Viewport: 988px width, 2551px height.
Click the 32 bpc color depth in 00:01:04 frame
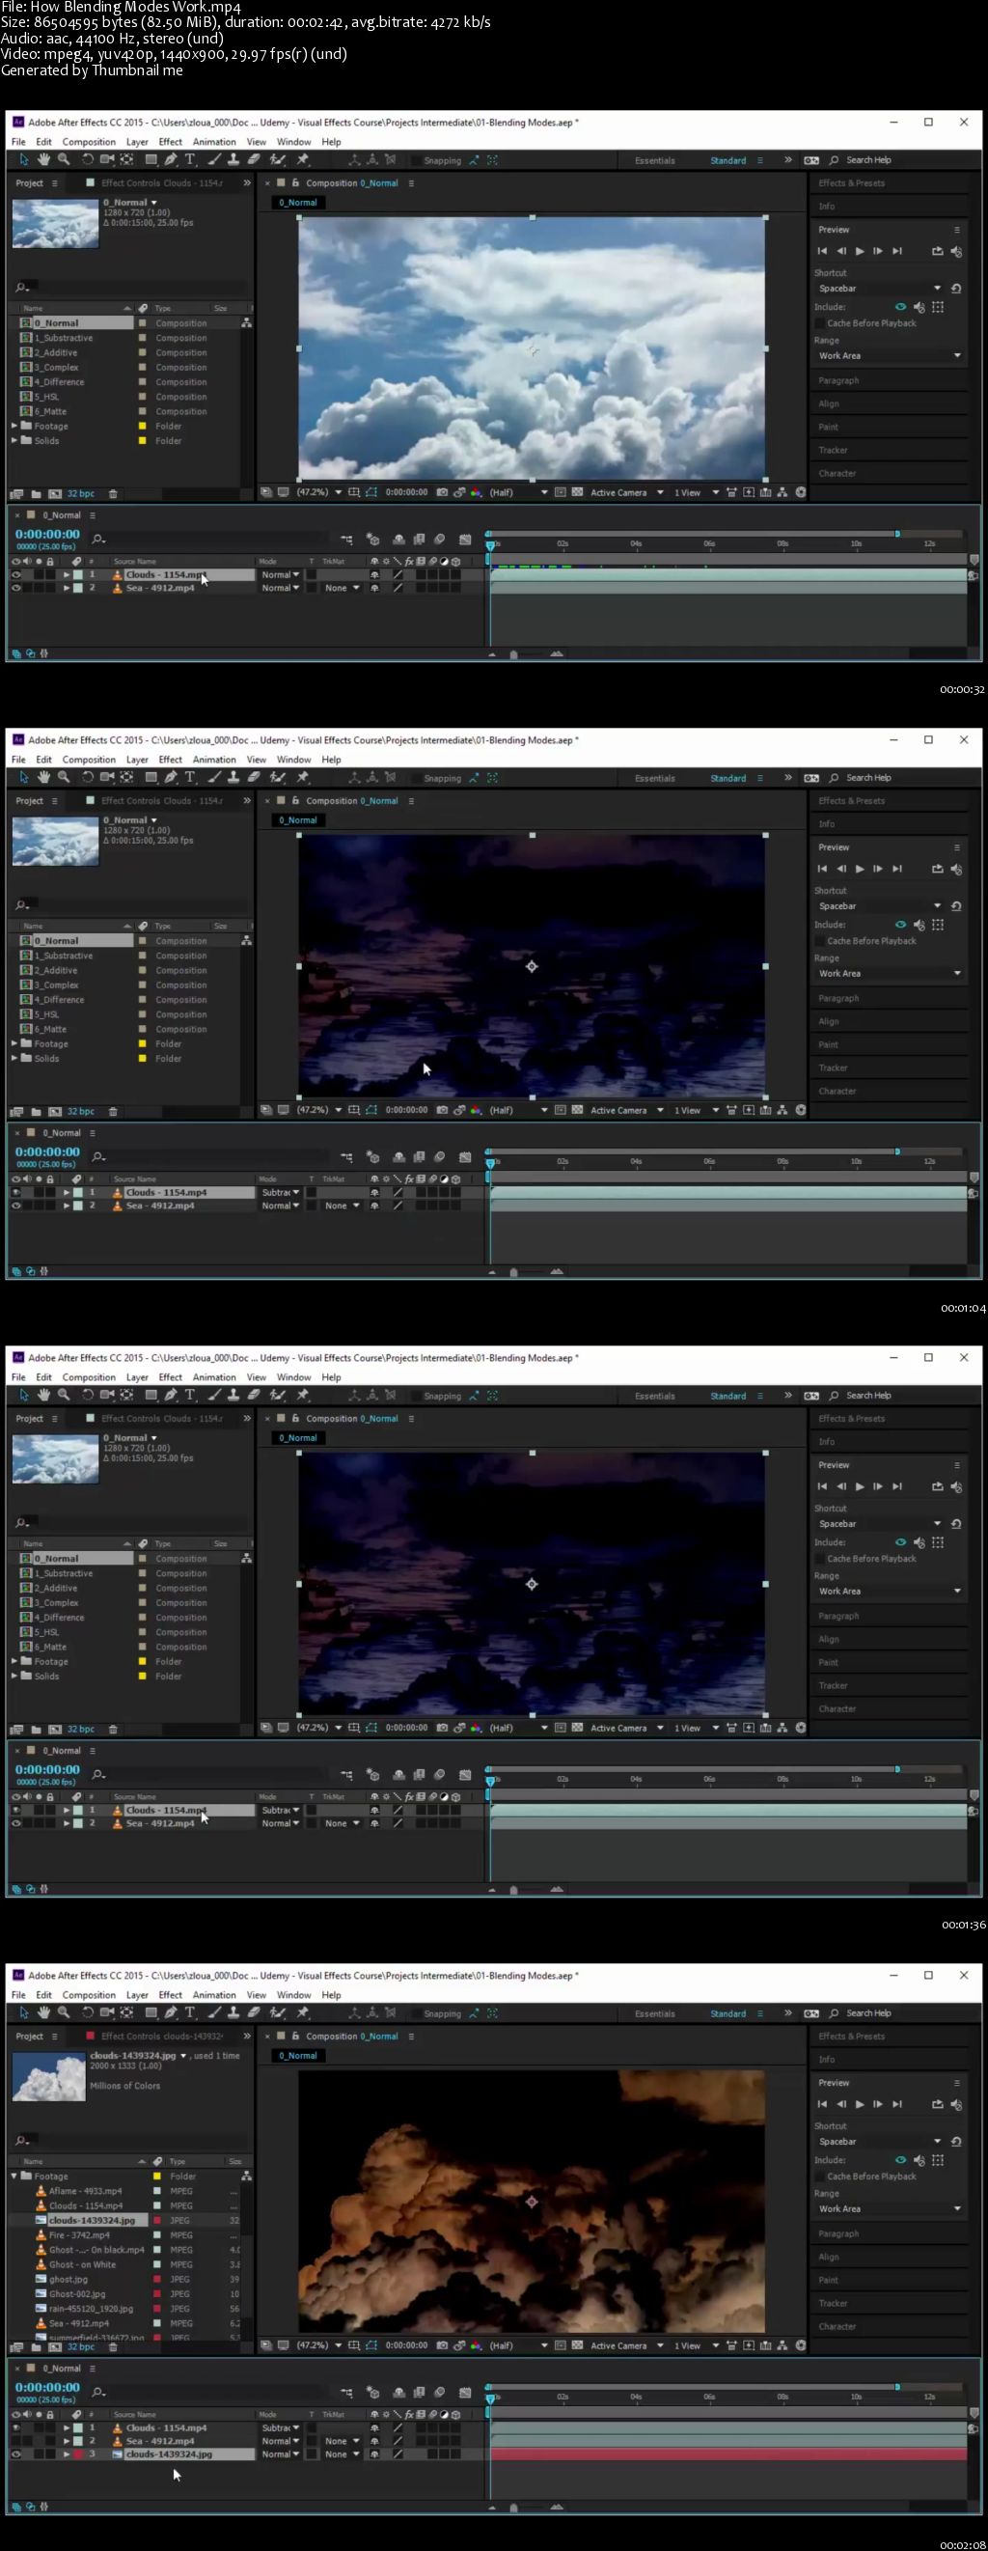pyautogui.click(x=81, y=1111)
